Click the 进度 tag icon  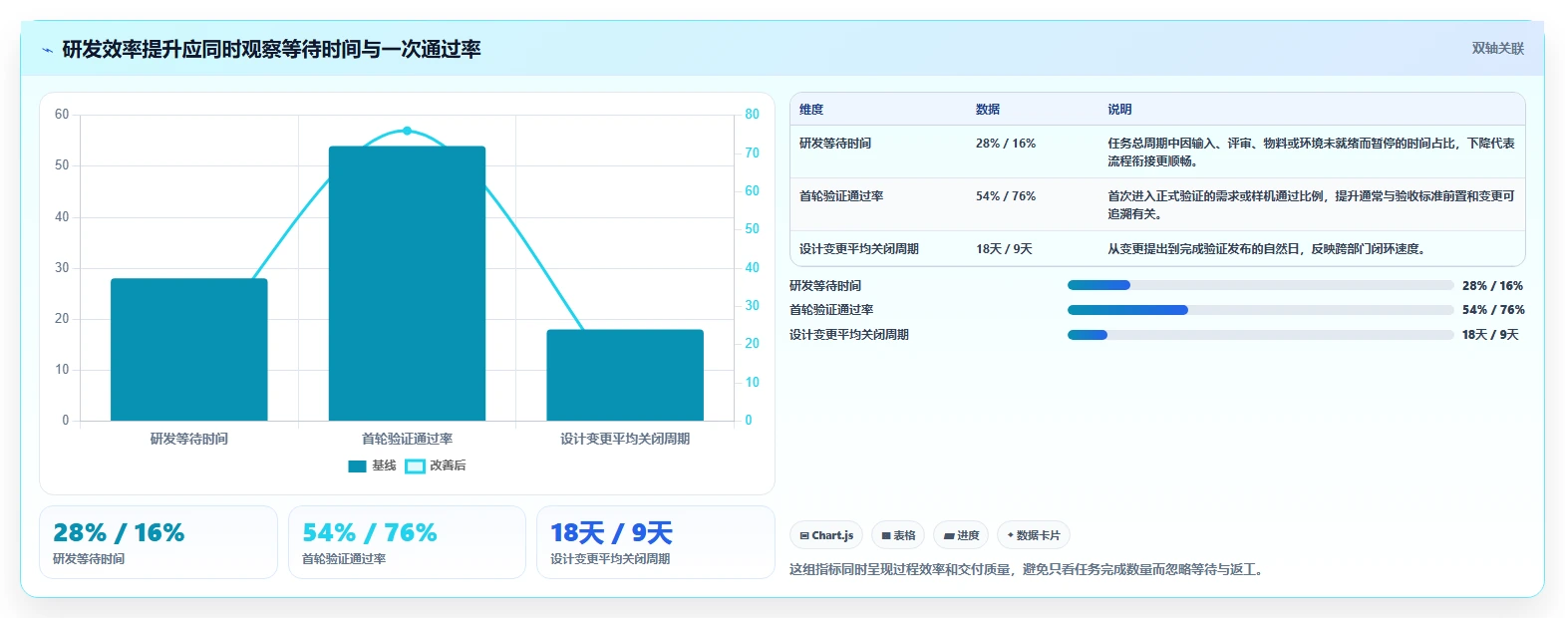[x=949, y=536]
